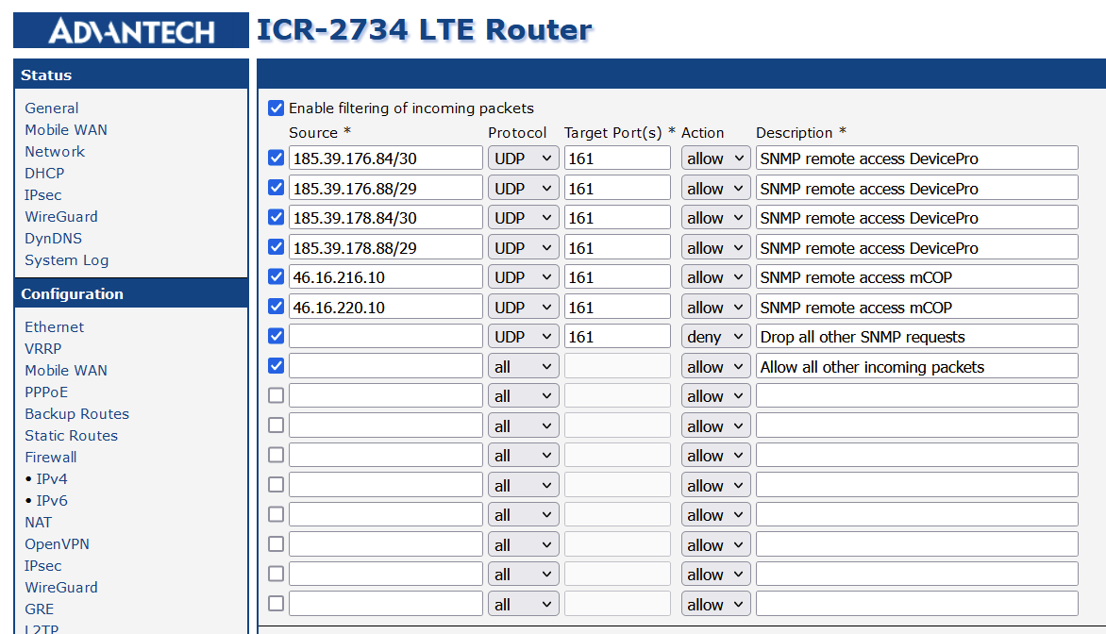Open Action dropdown for source 46.16.220.10
1106x634 pixels.
tap(715, 307)
